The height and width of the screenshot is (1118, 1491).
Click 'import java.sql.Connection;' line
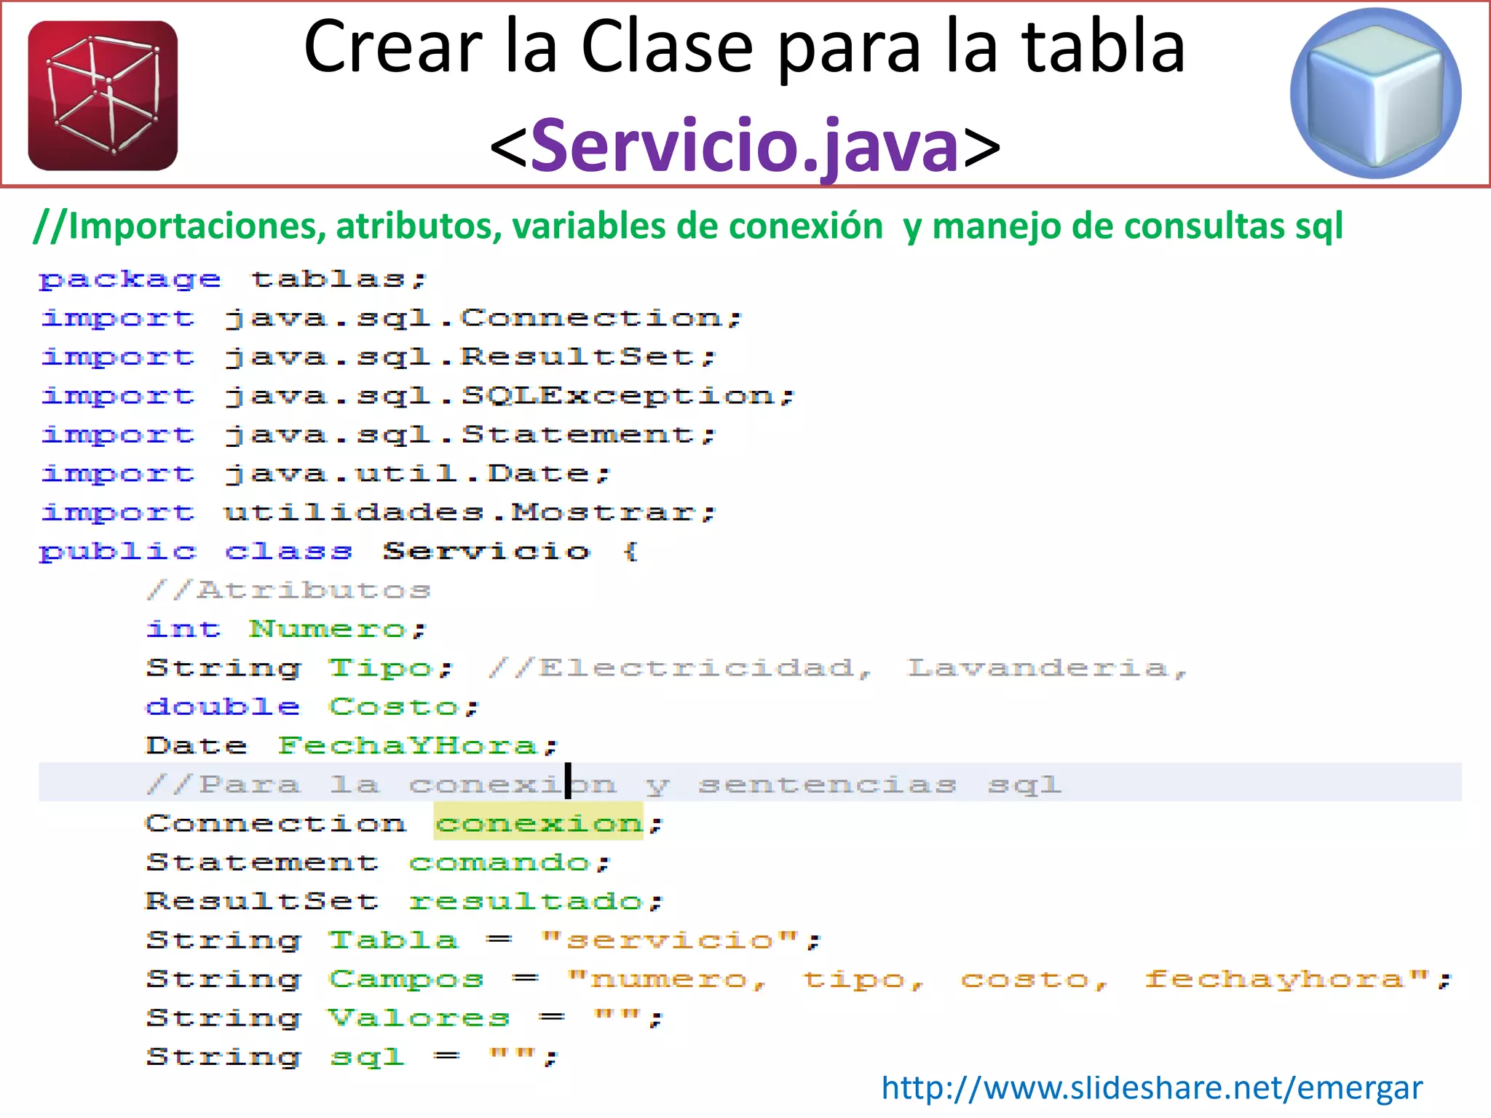(391, 318)
